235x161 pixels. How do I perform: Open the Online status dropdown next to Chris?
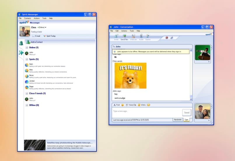[42, 27]
